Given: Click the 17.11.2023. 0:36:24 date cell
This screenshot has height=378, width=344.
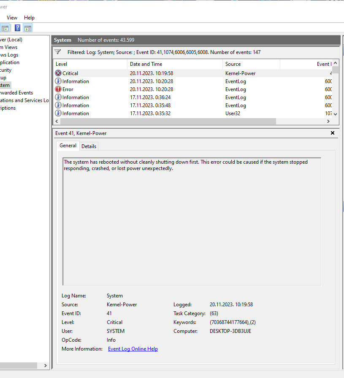Looking at the screenshot, I should pos(150,97).
